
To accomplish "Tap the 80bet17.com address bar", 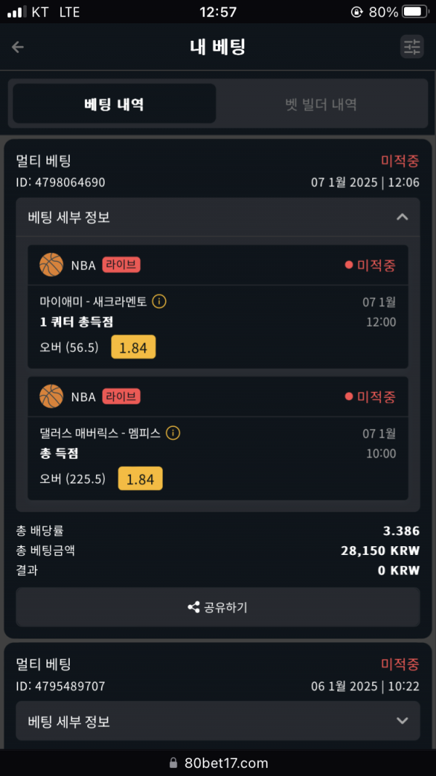I will 218,763.
